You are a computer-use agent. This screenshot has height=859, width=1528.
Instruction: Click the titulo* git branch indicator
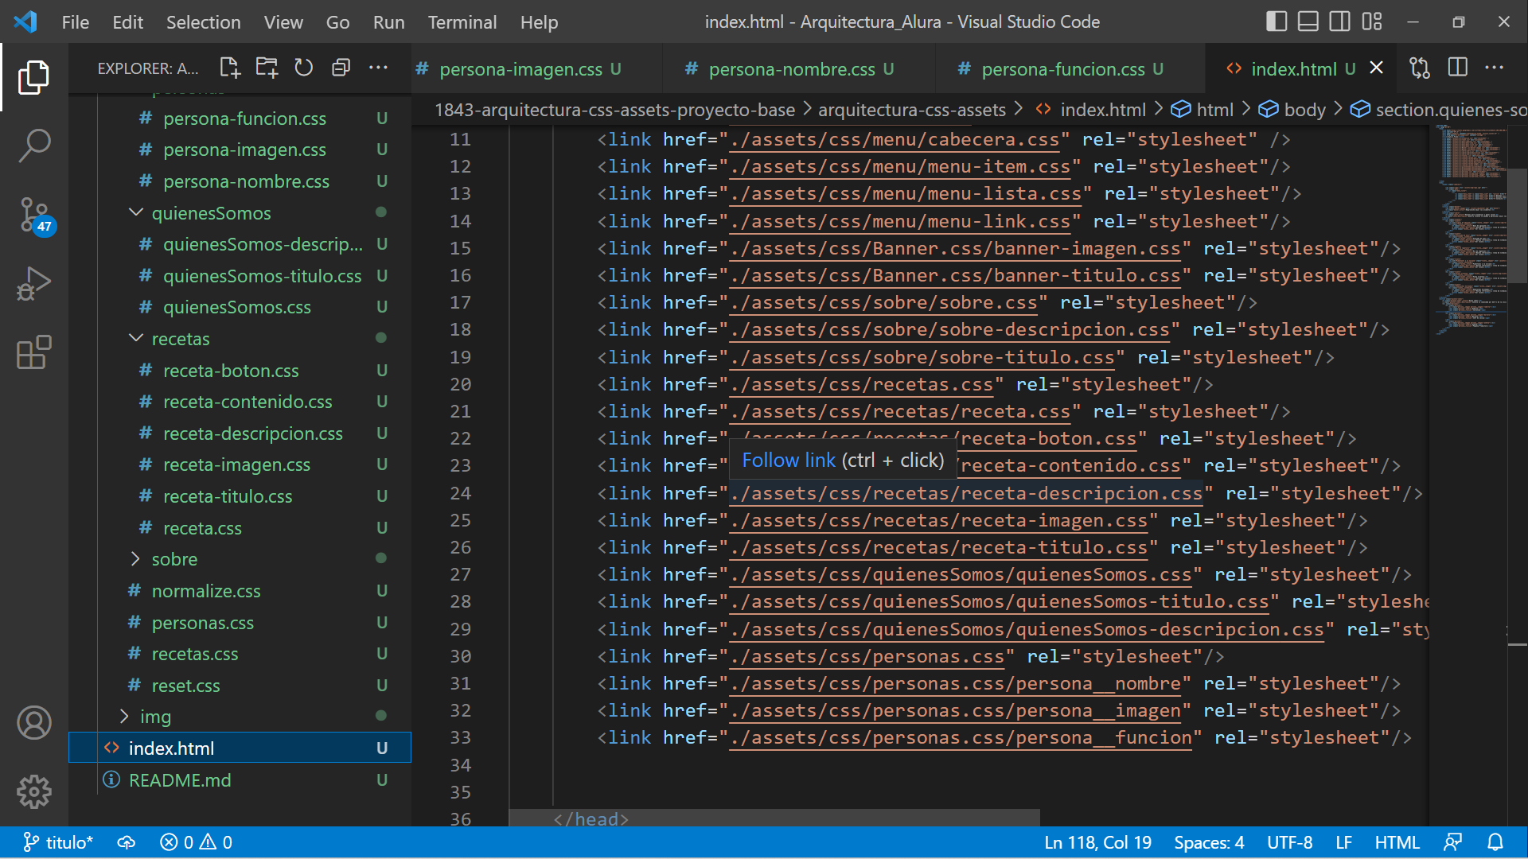[58, 842]
